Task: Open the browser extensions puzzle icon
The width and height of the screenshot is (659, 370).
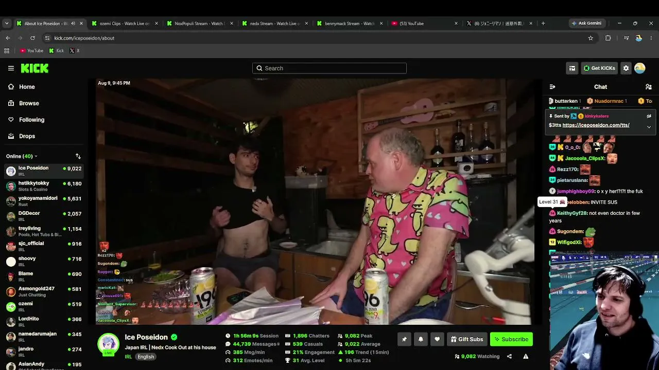Action: tap(608, 38)
